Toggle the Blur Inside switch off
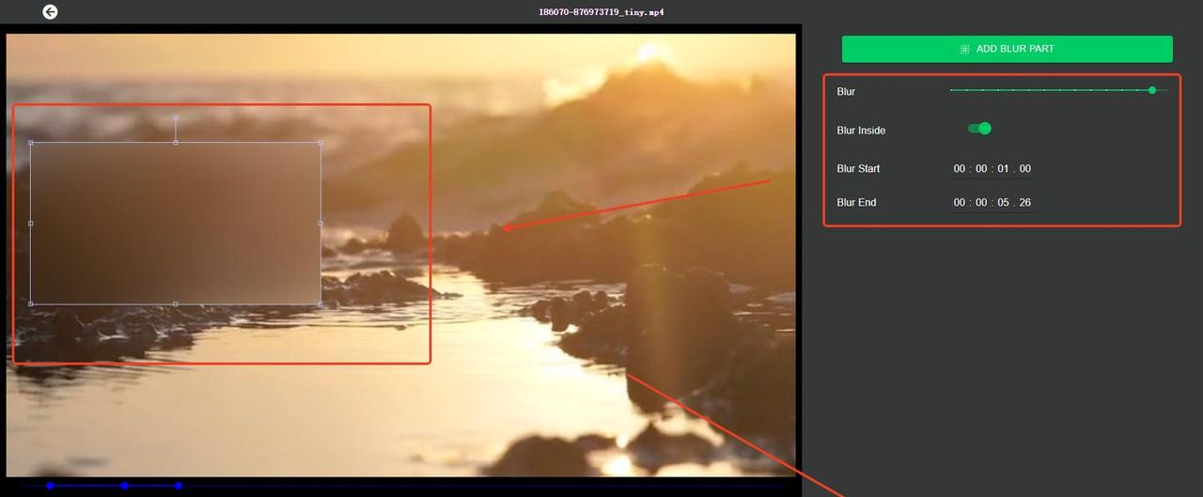This screenshot has width=1203, height=497. tap(980, 129)
